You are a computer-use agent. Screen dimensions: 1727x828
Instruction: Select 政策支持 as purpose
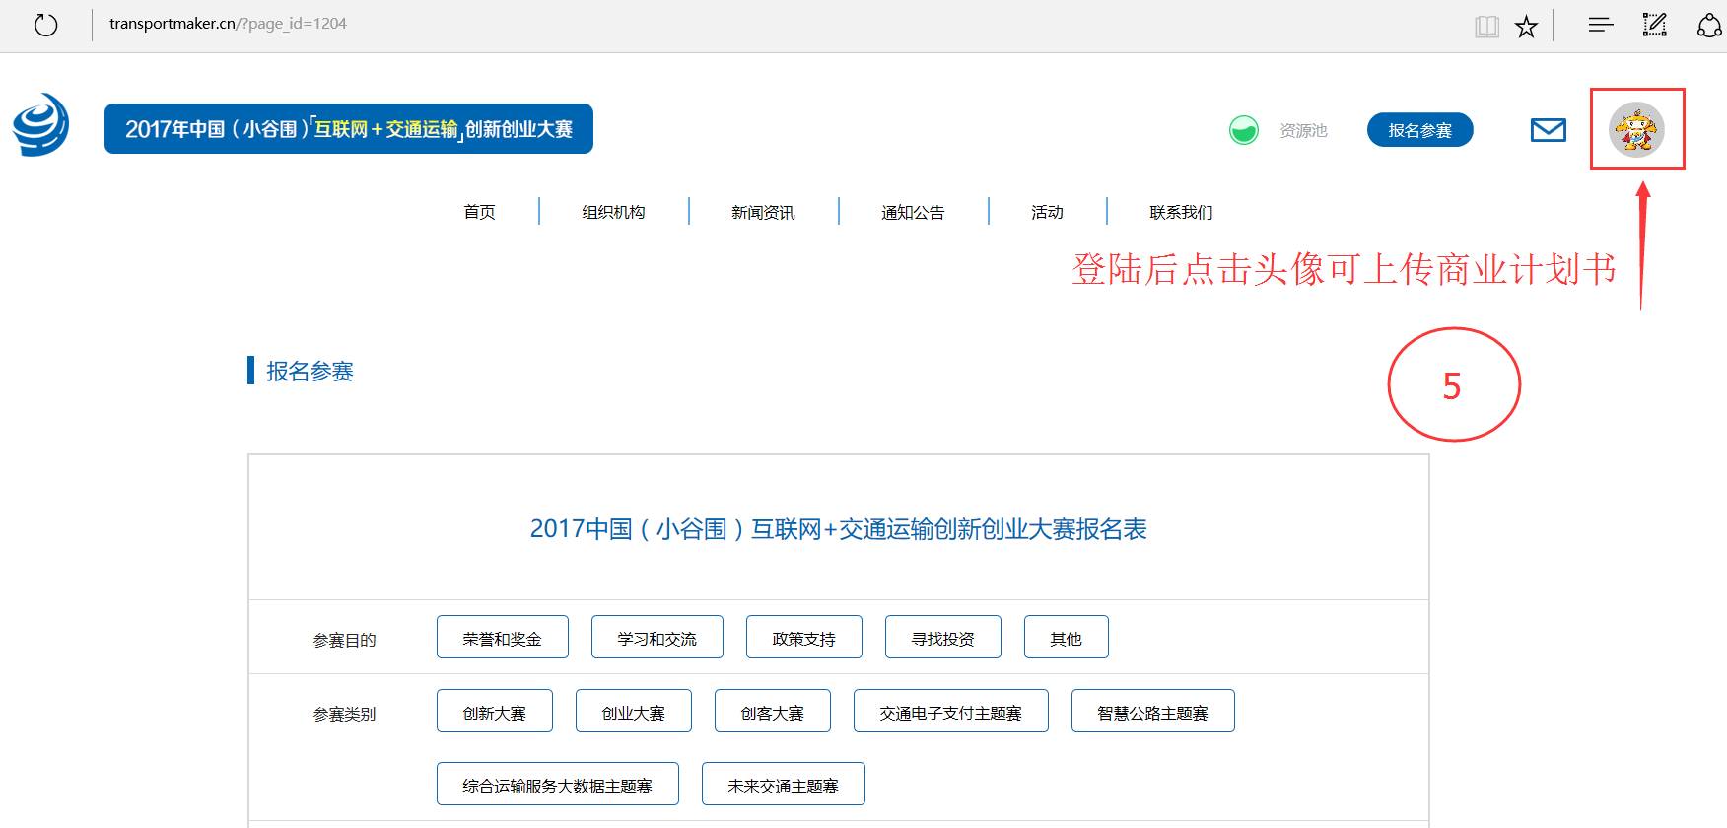point(804,637)
